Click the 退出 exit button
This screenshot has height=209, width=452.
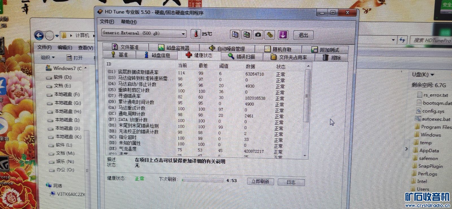point(303,35)
